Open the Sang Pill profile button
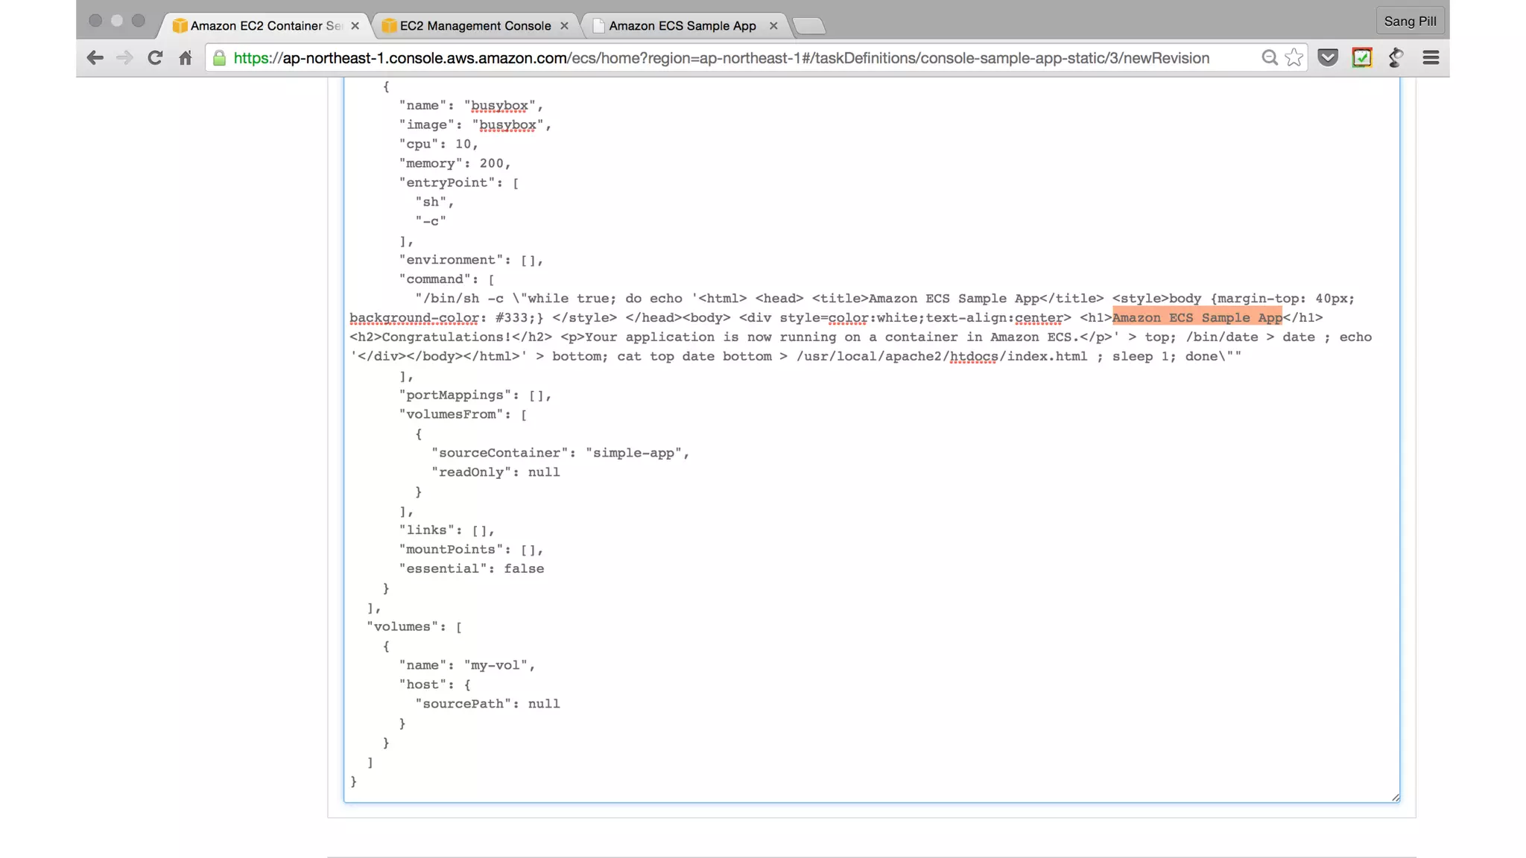The height and width of the screenshot is (858, 1526). point(1410,21)
